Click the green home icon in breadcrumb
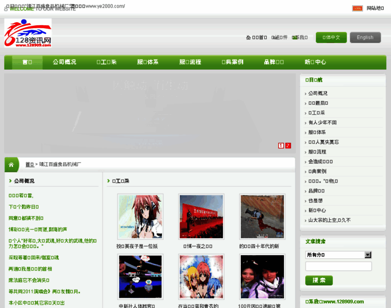The image size is (391, 308). click(x=11, y=165)
